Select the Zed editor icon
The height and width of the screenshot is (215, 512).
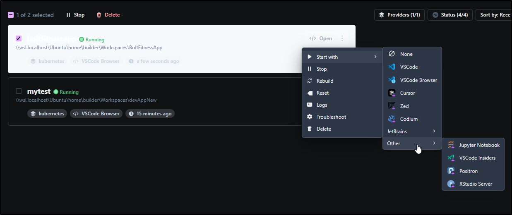coord(392,106)
